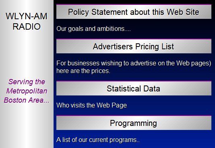Click 'A list of our current programs..' text
215x148 pixels.
98,140
